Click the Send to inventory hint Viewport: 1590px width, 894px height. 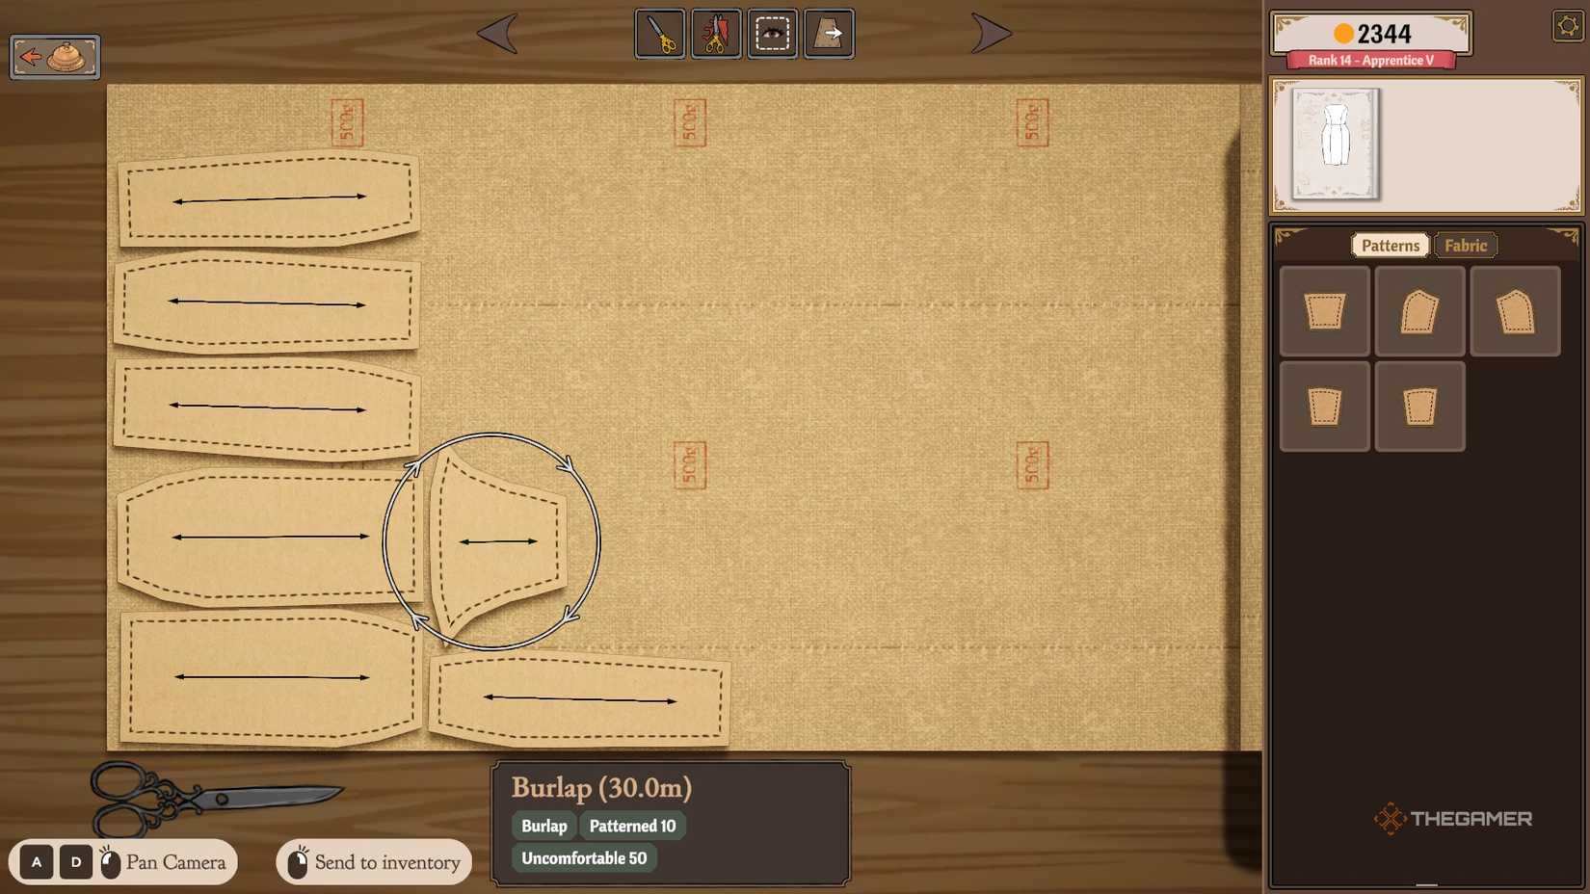[374, 862]
